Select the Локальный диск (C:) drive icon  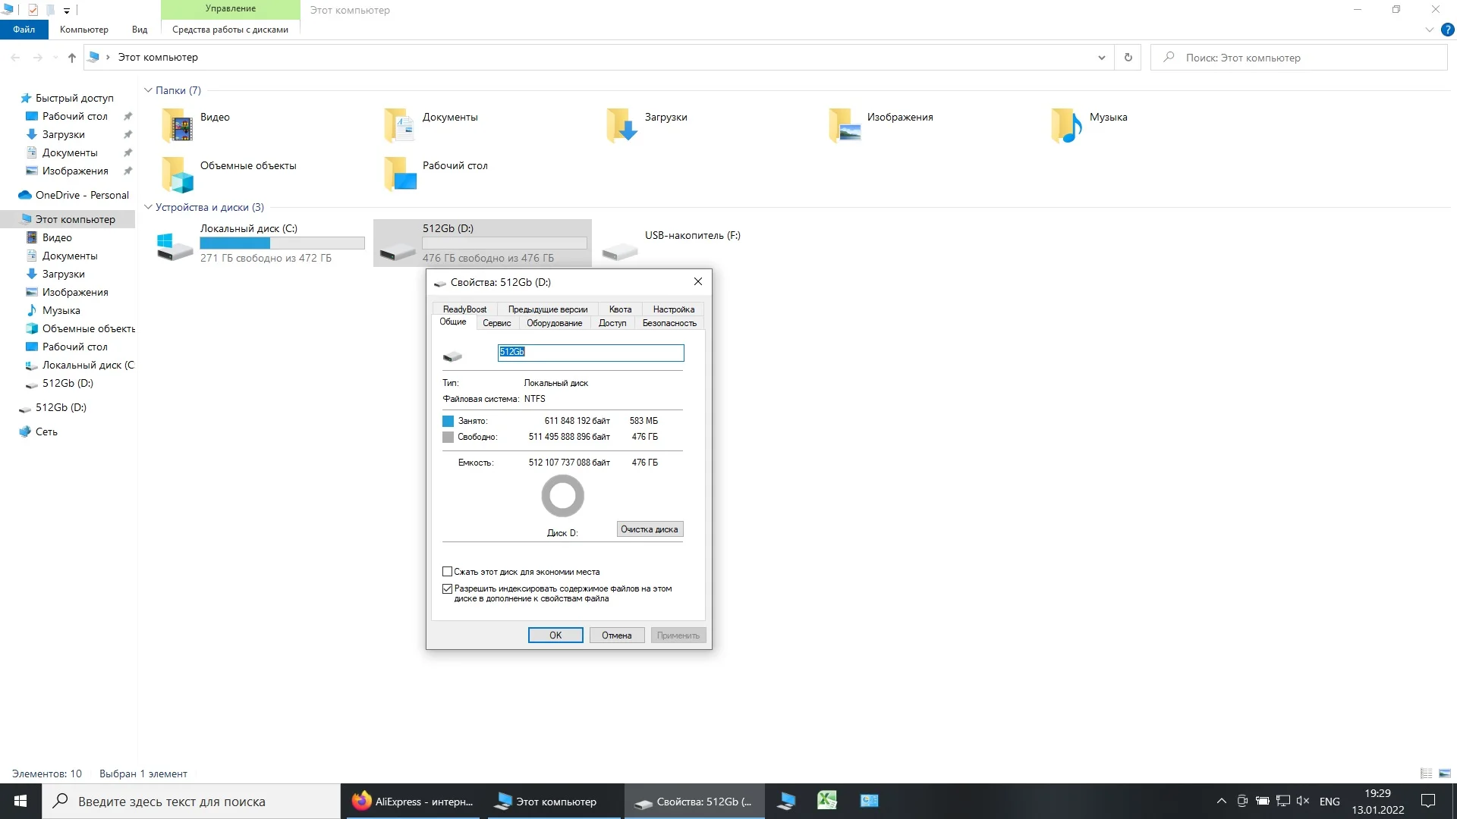pyautogui.click(x=175, y=246)
